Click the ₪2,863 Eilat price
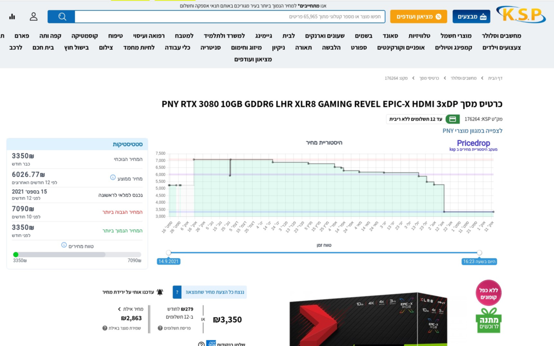 [x=132, y=318]
